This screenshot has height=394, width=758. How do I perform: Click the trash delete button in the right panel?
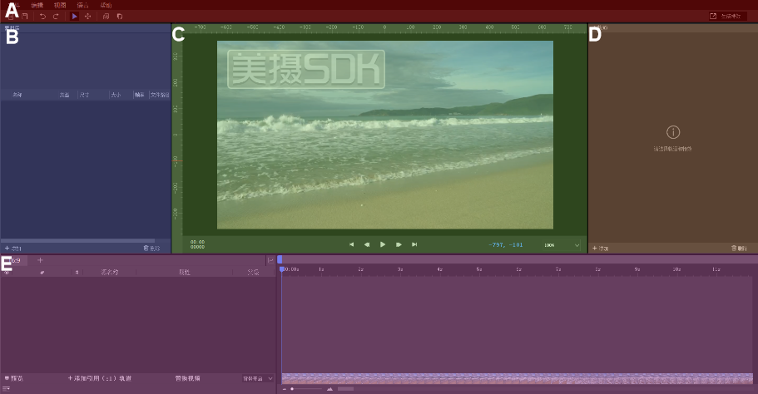click(739, 249)
